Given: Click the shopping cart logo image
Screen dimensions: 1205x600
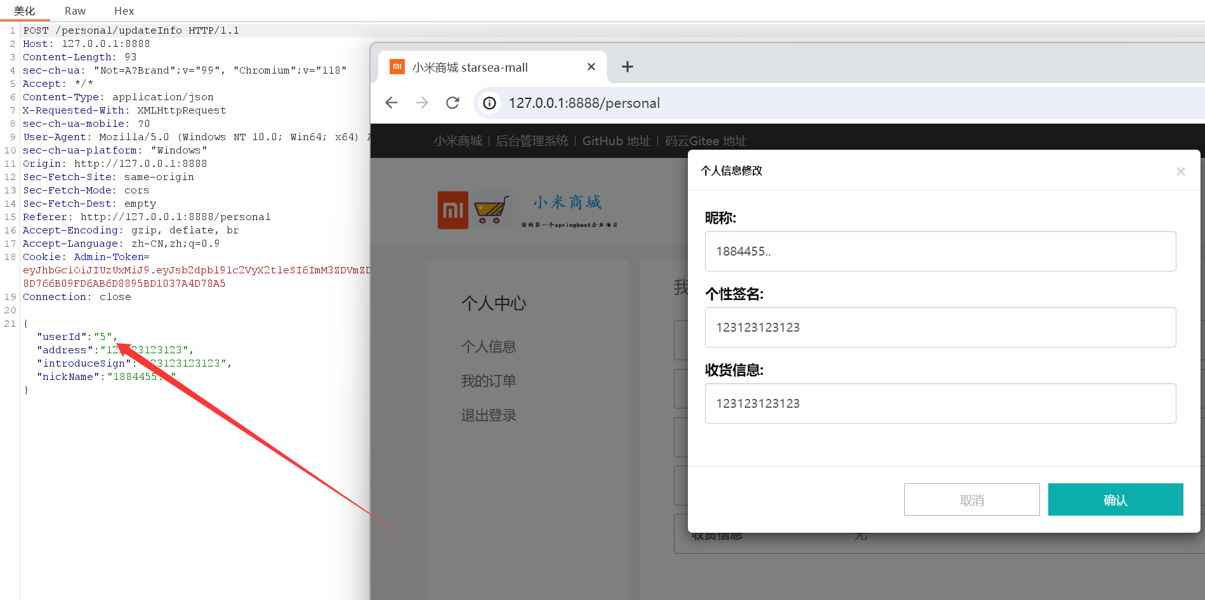Looking at the screenshot, I should (492, 211).
